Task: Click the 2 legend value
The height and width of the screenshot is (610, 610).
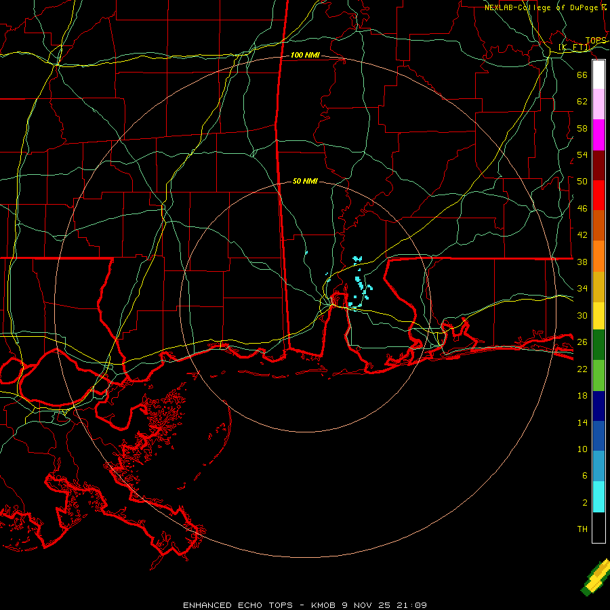Action: [585, 503]
